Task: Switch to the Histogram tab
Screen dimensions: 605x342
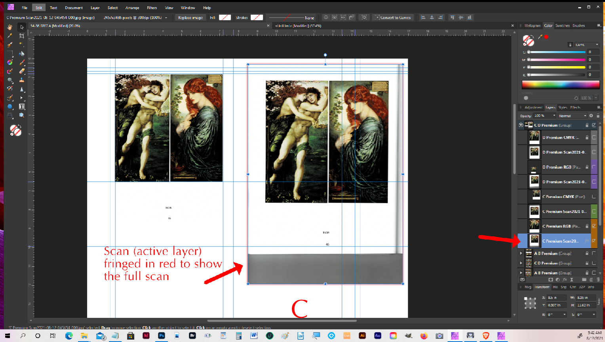Action: (x=533, y=25)
